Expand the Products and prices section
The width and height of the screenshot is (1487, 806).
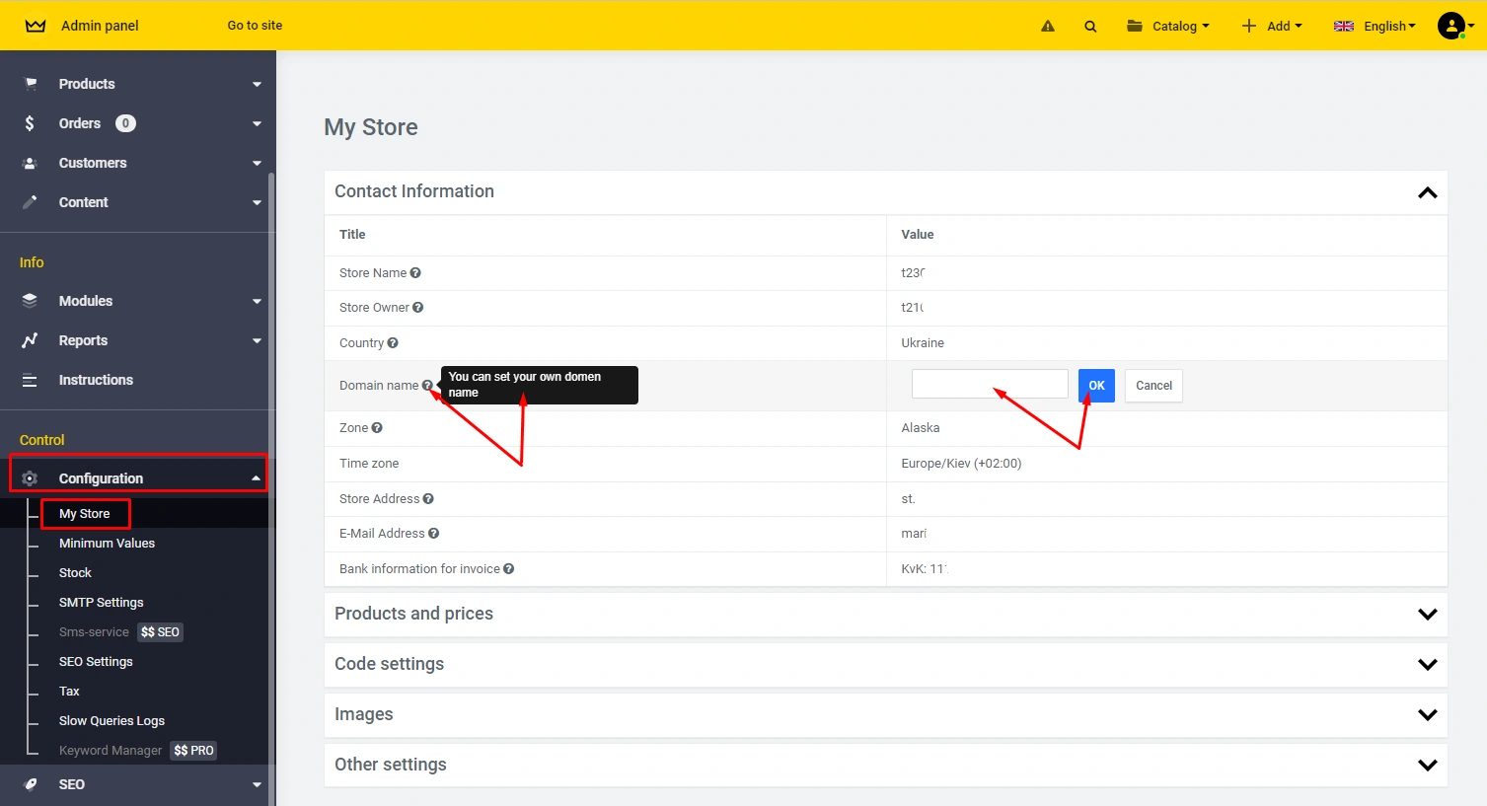(x=1427, y=614)
